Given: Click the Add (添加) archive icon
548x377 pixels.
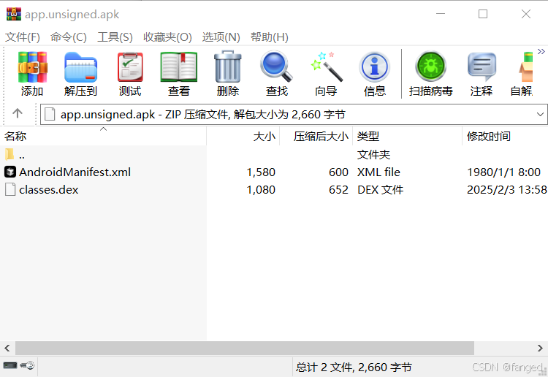Looking at the screenshot, I should coord(32,67).
